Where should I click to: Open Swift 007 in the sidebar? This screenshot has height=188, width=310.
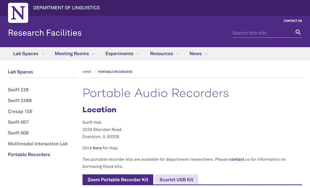click(18, 122)
